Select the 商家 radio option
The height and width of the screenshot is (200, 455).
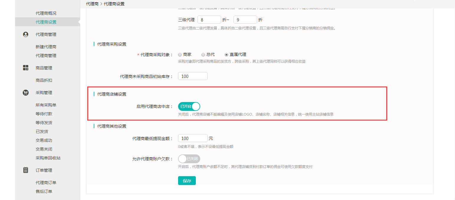coord(180,55)
